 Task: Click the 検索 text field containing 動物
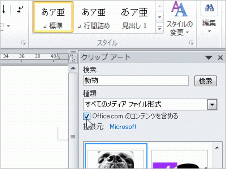tap(136, 81)
